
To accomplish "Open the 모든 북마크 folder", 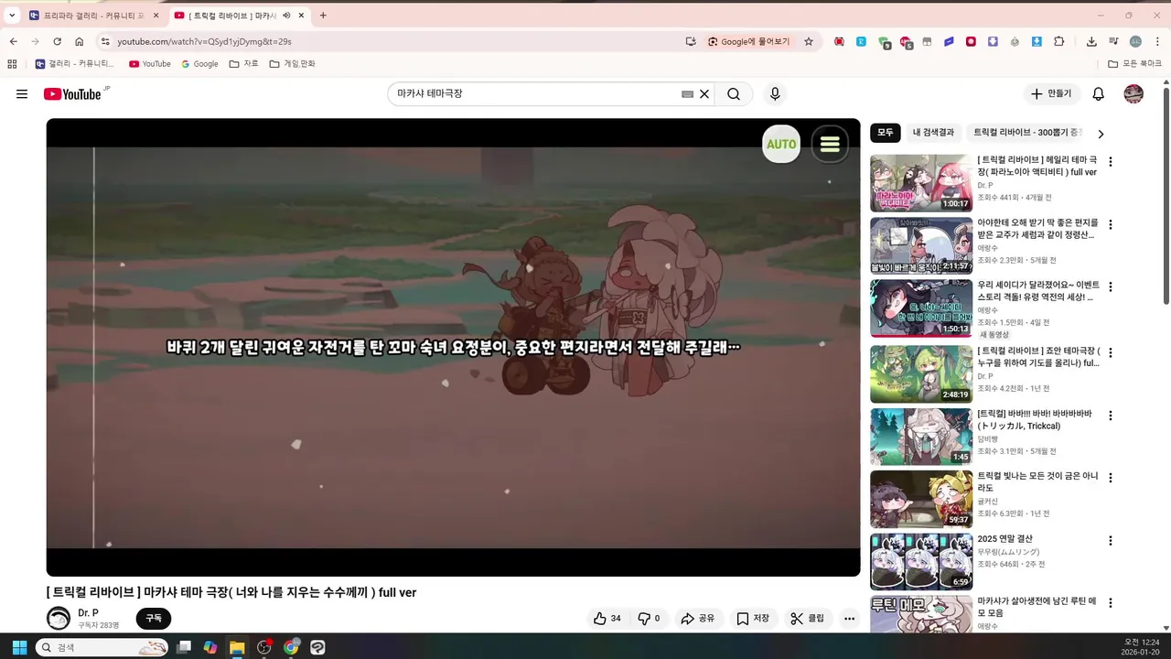I will [1134, 64].
